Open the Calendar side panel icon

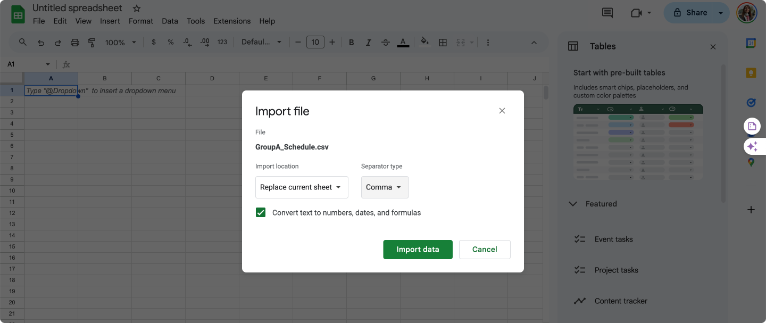click(751, 43)
